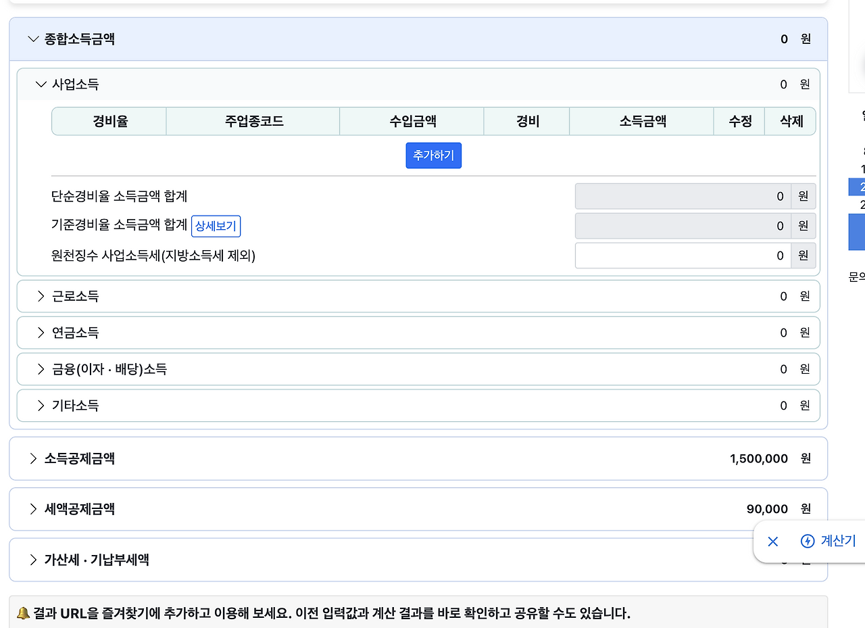Screen dimensions: 865x628
Task: Expand the 기타소득 section
Action: [x=41, y=406]
